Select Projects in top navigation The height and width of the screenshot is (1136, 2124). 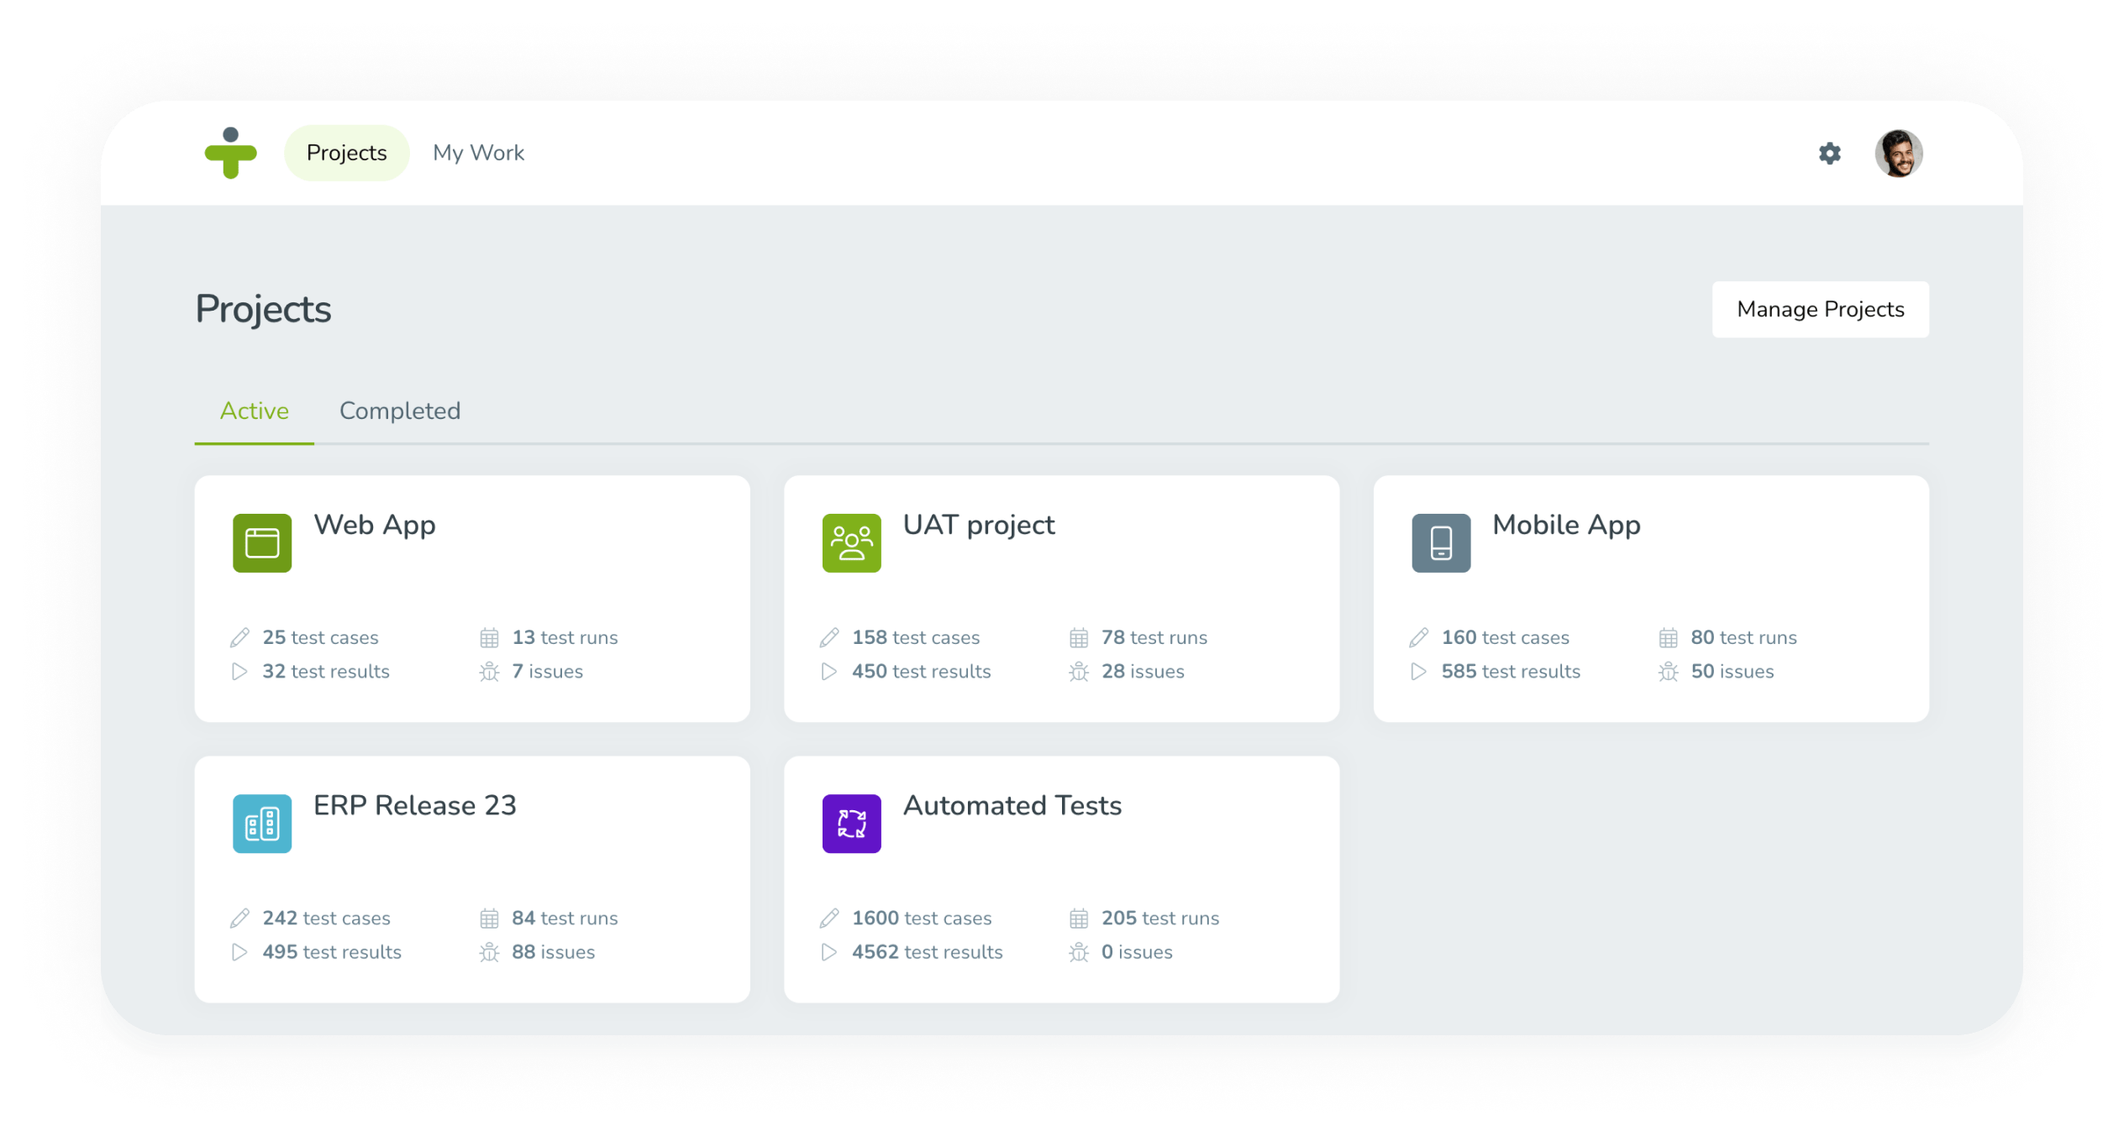tap(346, 153)
